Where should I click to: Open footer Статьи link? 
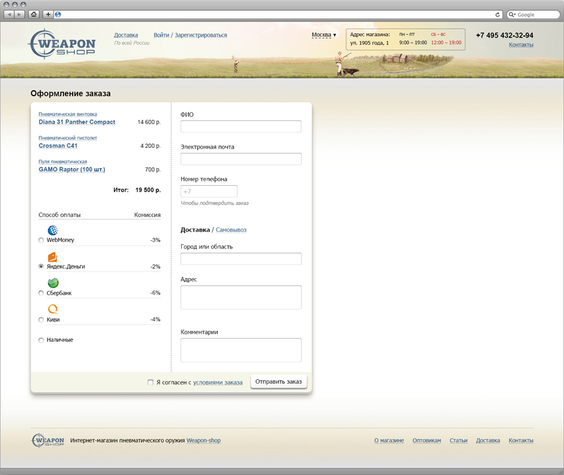[x=459, y=440]
